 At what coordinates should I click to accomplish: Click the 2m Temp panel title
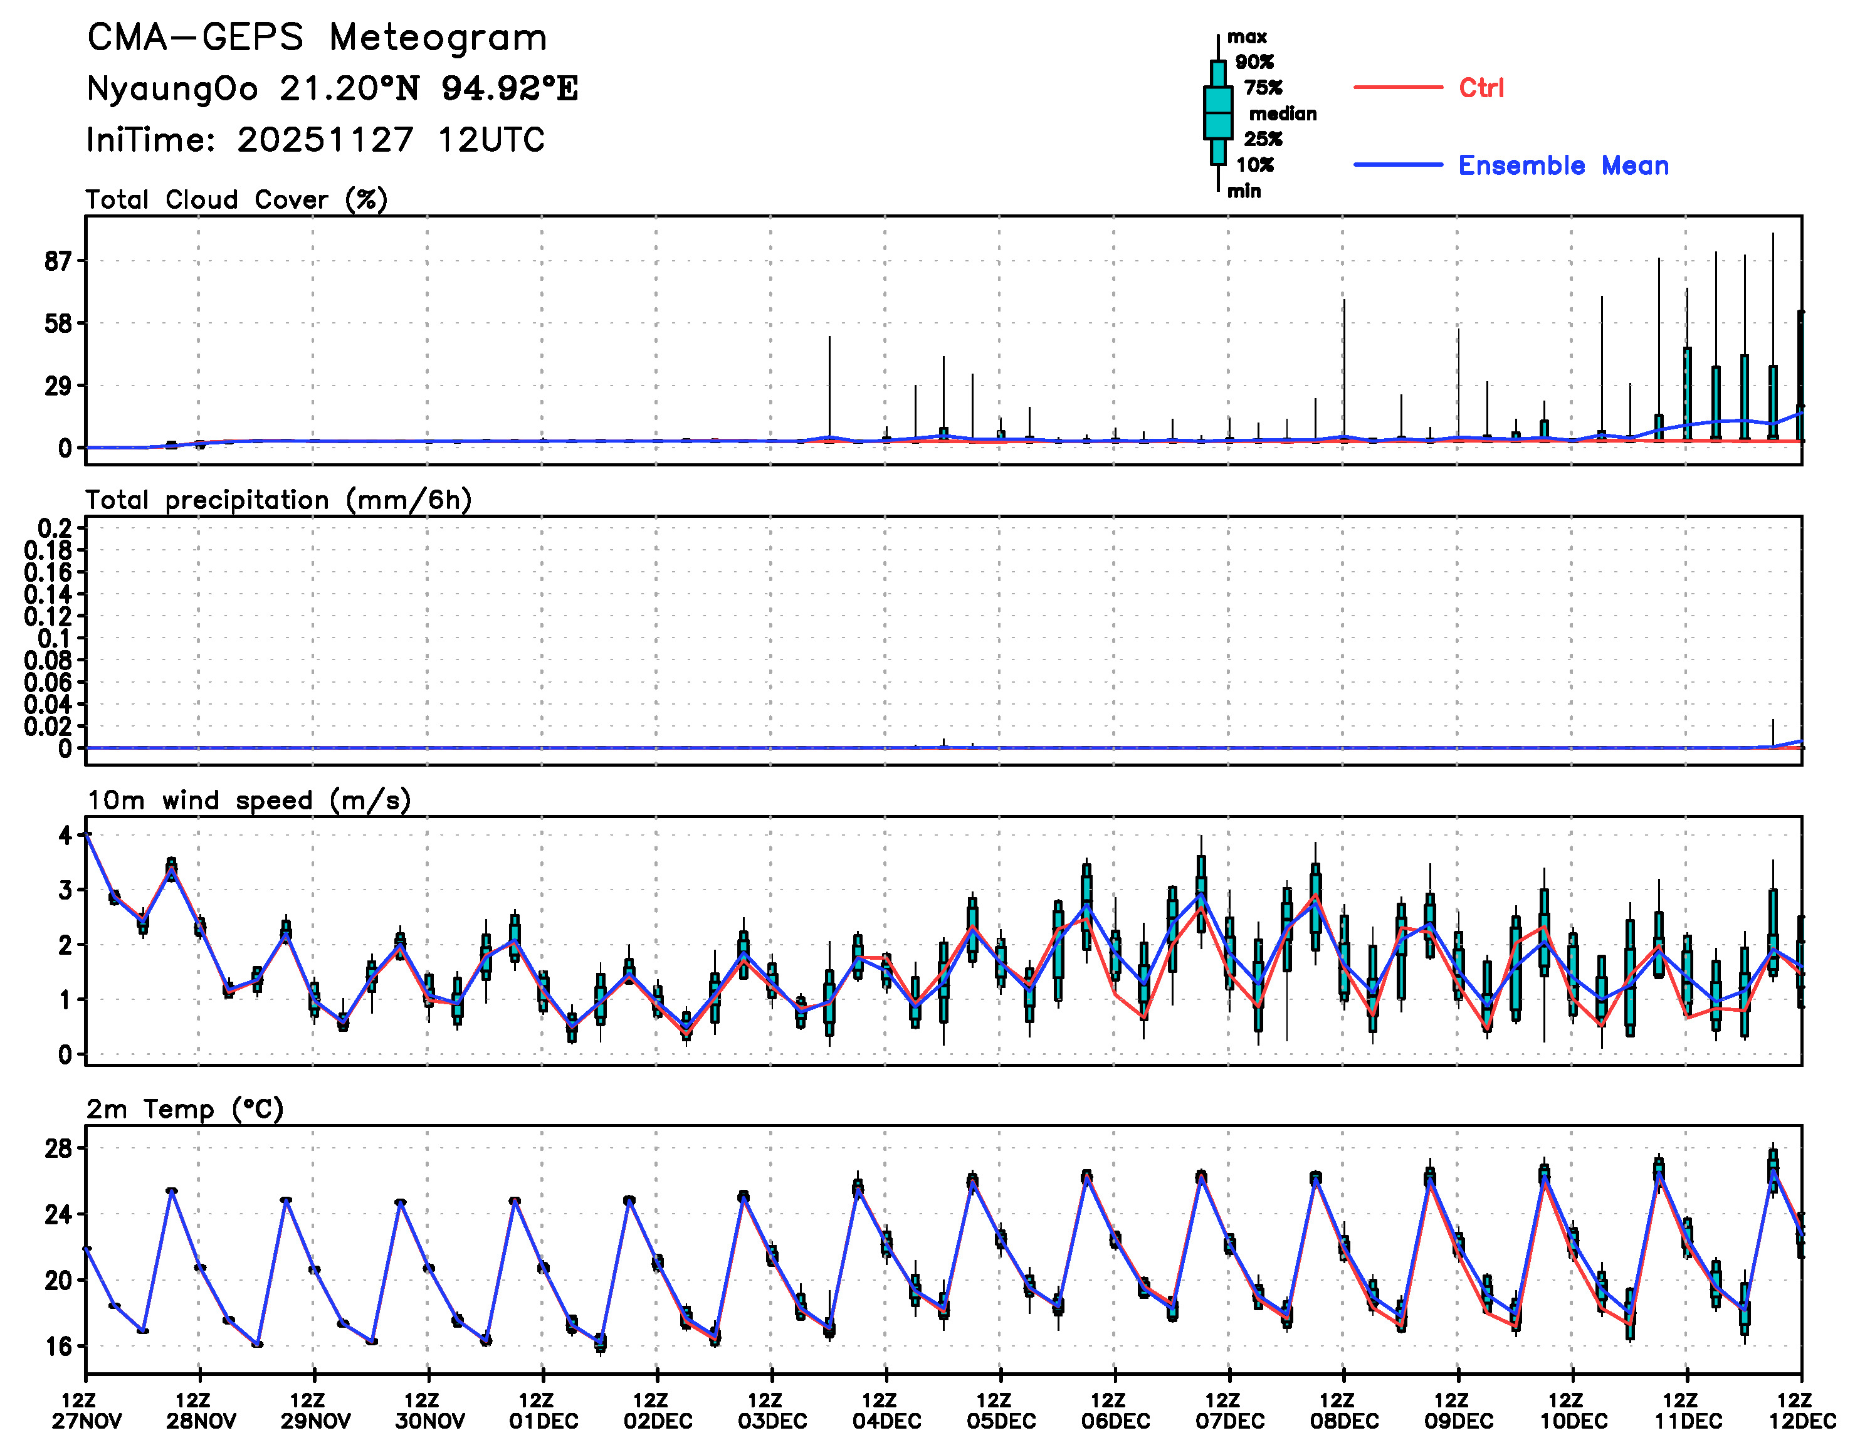185,1108
